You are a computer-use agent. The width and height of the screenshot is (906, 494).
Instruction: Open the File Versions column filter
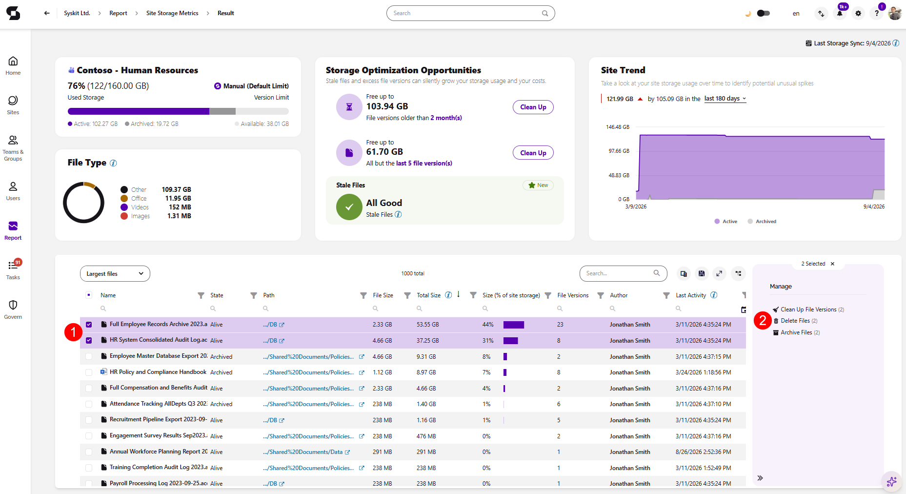pyautogui.click(x=601, y=295)
